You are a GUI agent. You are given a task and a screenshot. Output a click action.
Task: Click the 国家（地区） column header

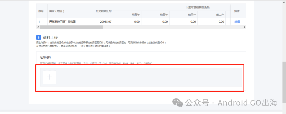[x=66, y=11]
